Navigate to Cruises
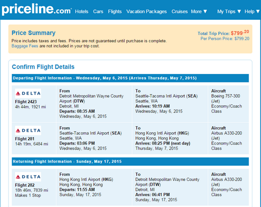The width and height of the screenshot is (261, 207). [x=180, y=11]
